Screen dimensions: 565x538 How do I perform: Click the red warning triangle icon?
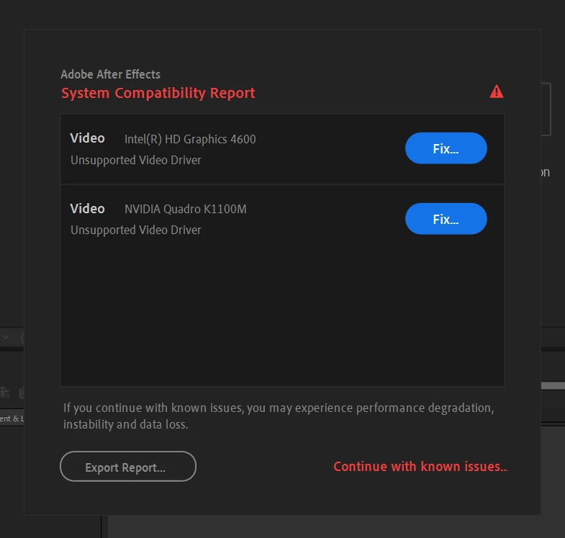(x=497, y=91)
